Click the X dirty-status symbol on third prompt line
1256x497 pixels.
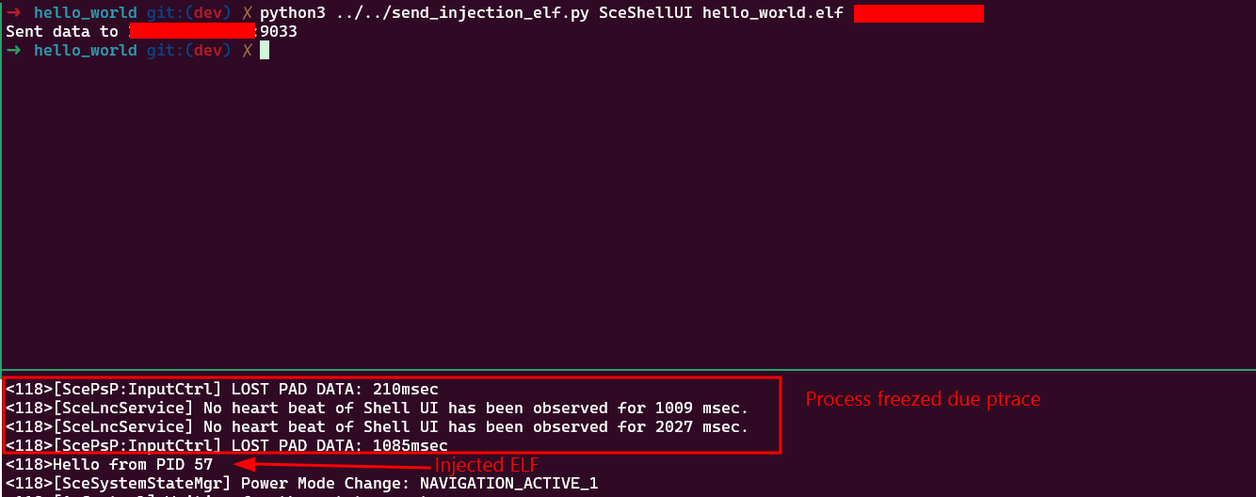click(x=247, y=50)
